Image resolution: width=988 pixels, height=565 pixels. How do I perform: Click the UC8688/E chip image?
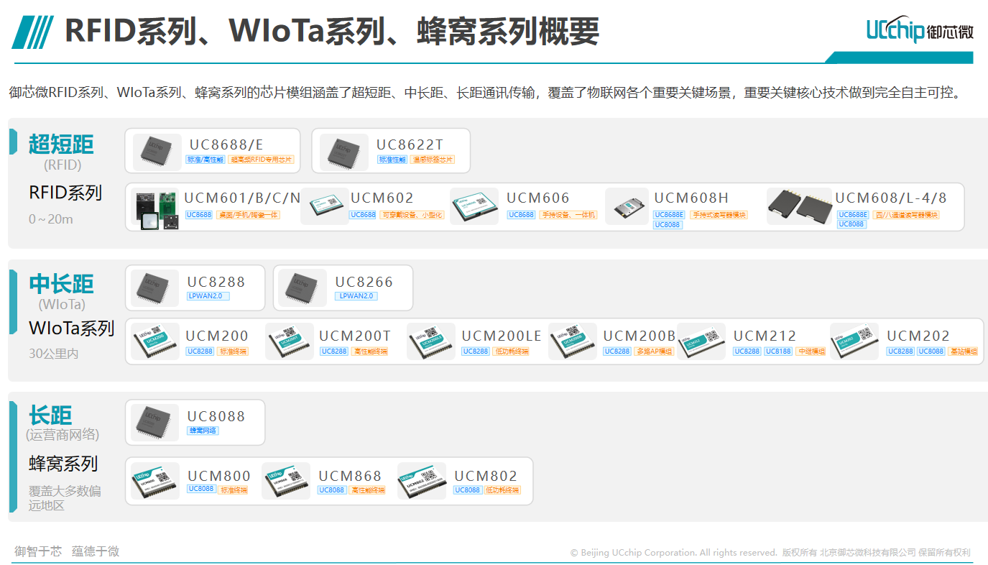coord(156,151)
